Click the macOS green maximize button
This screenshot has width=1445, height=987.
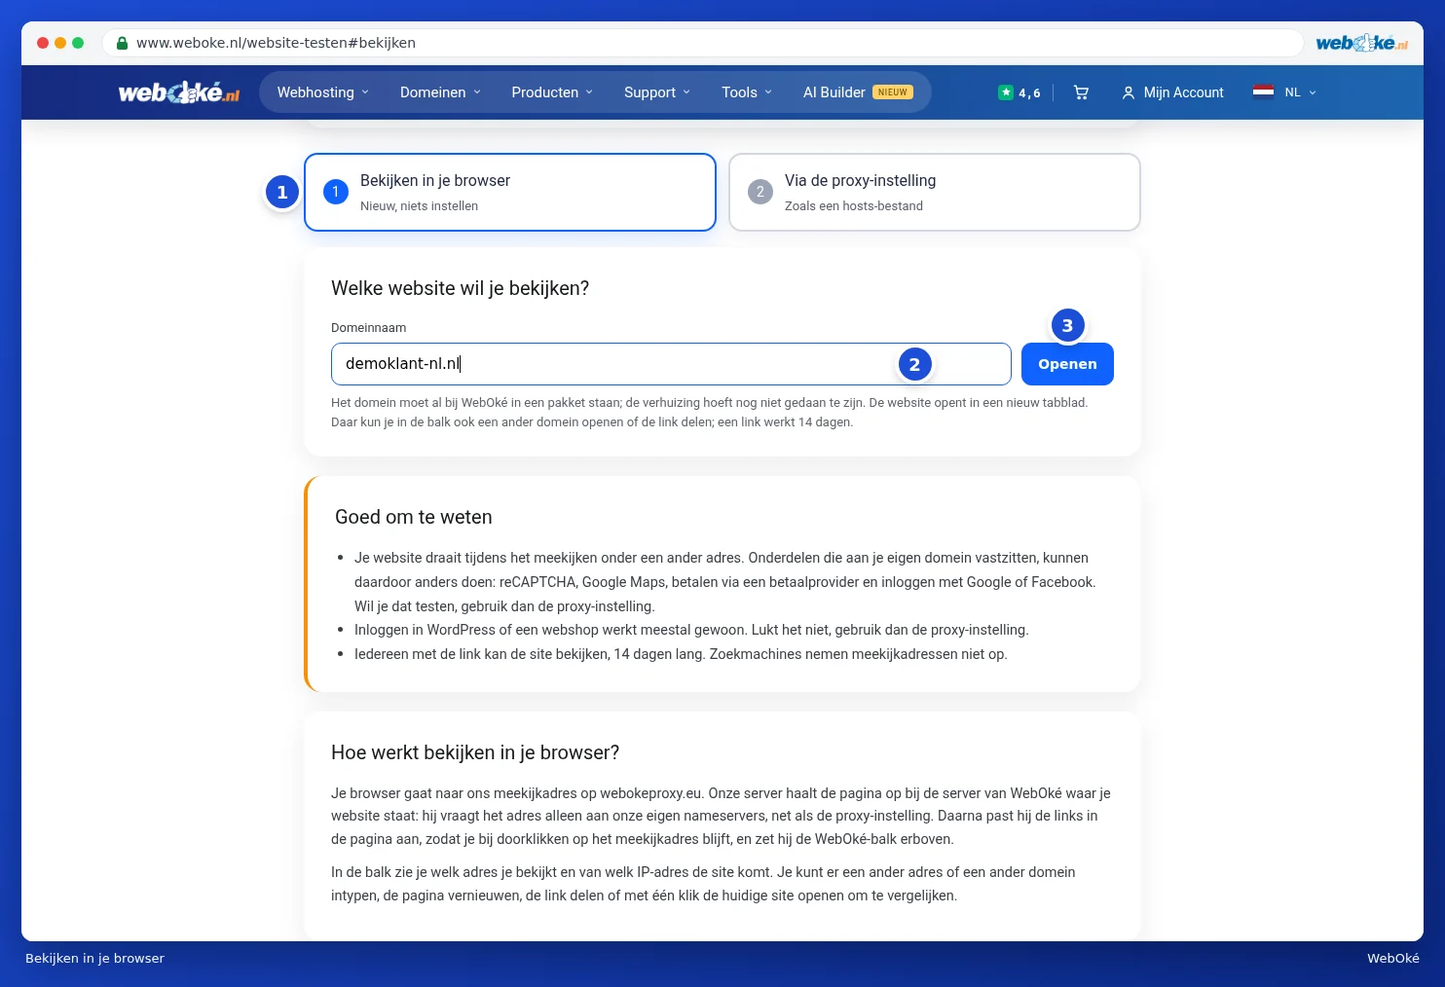(78, 43)
